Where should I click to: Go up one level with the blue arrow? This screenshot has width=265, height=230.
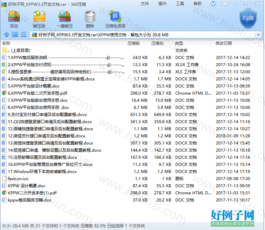[6, 35]
